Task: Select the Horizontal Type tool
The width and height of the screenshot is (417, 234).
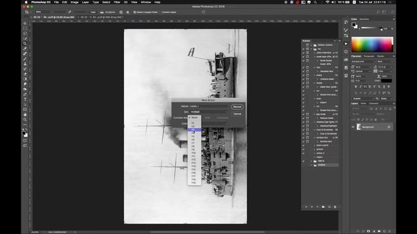Action: point(25,99)
